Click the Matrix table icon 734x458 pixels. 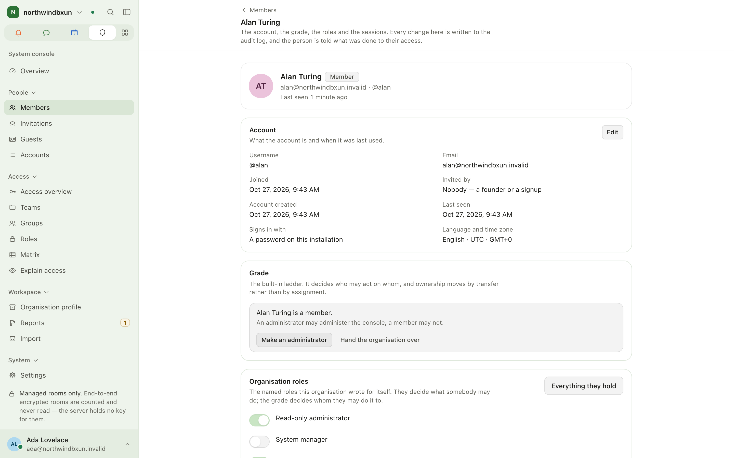12,255
